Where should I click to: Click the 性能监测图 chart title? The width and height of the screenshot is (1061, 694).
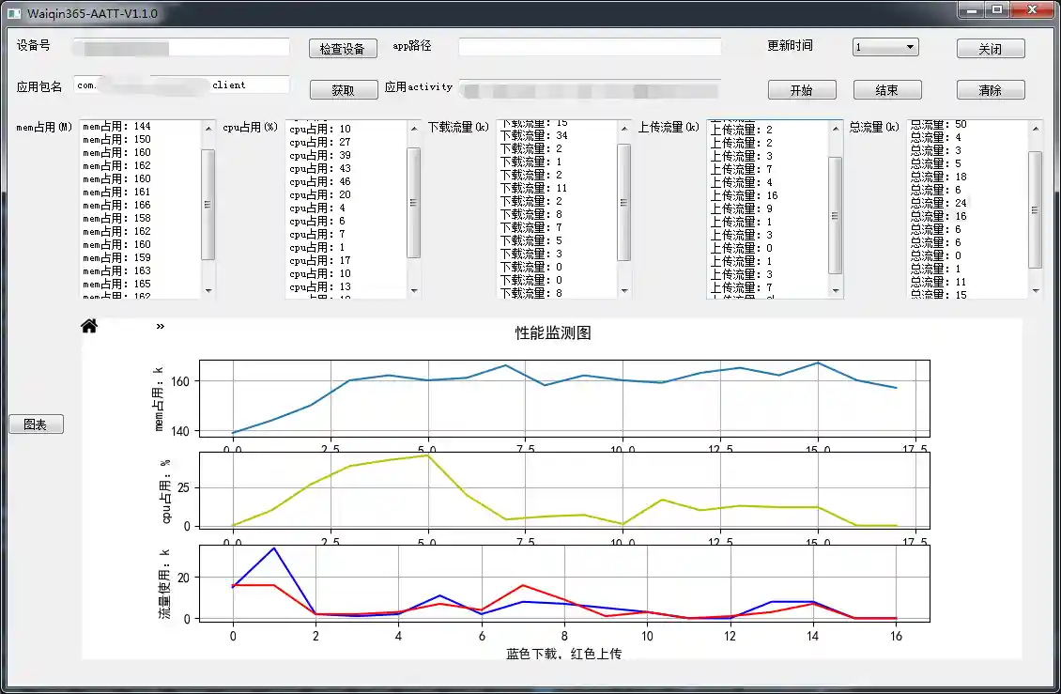pyautogui.click(x=553, y=333)
